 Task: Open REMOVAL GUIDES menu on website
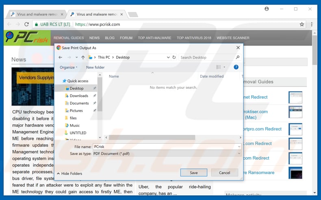(x=69, y=38)
